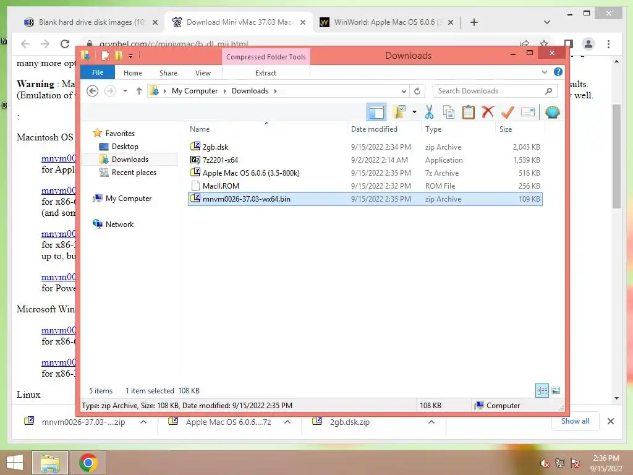Click the orange checkmark Properties icon
The image size is (633, 475).
508,112
